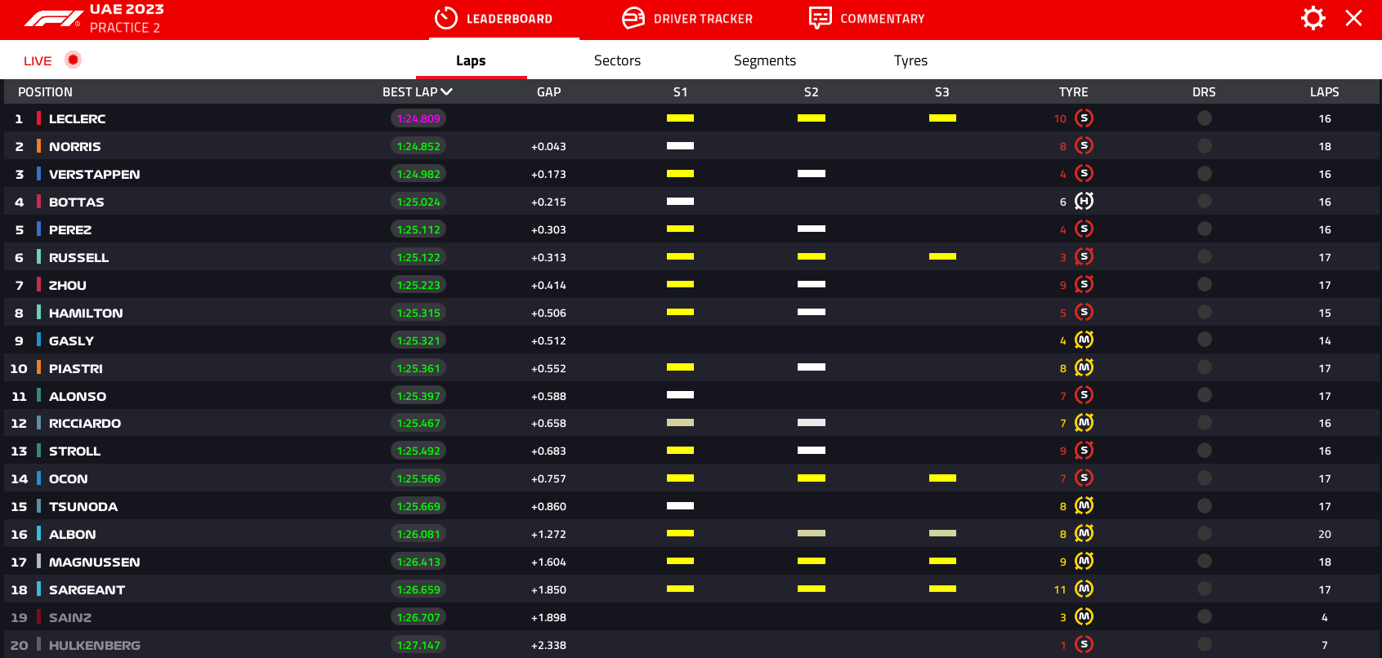Click Sargeant's medium tyre icon

[x=1084, y=589]
